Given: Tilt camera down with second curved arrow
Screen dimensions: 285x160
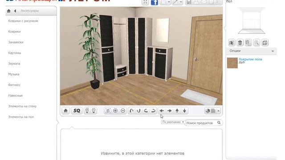Looking at the screenshot, I should tap(138, 111).
